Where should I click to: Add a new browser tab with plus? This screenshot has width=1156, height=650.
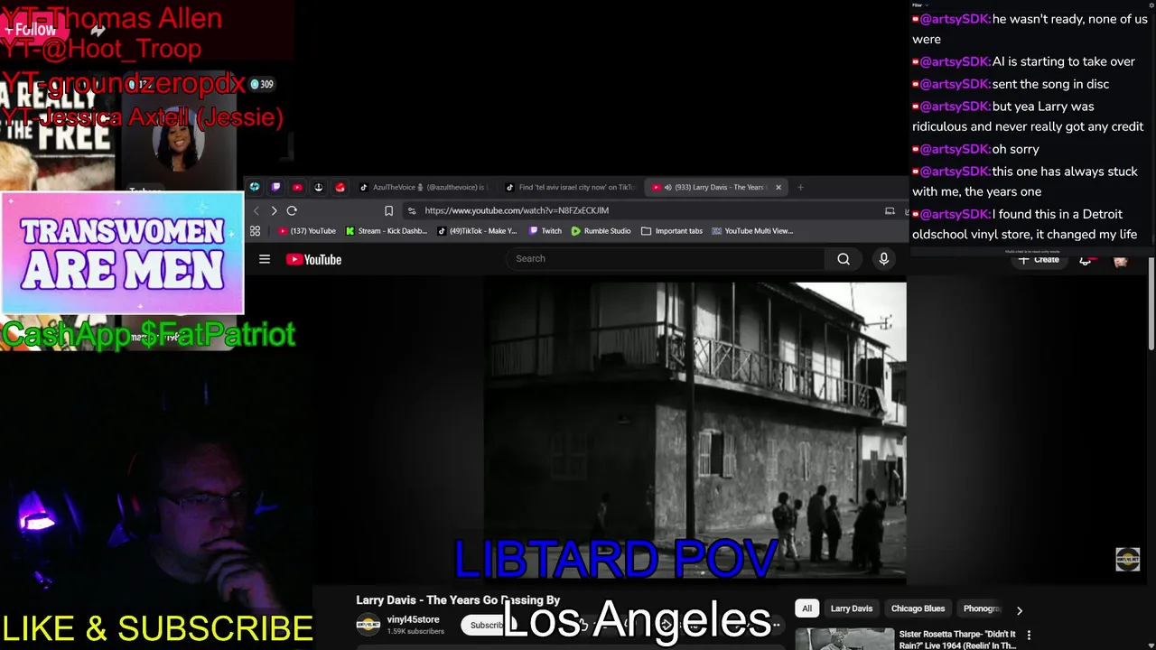point(800,187)
